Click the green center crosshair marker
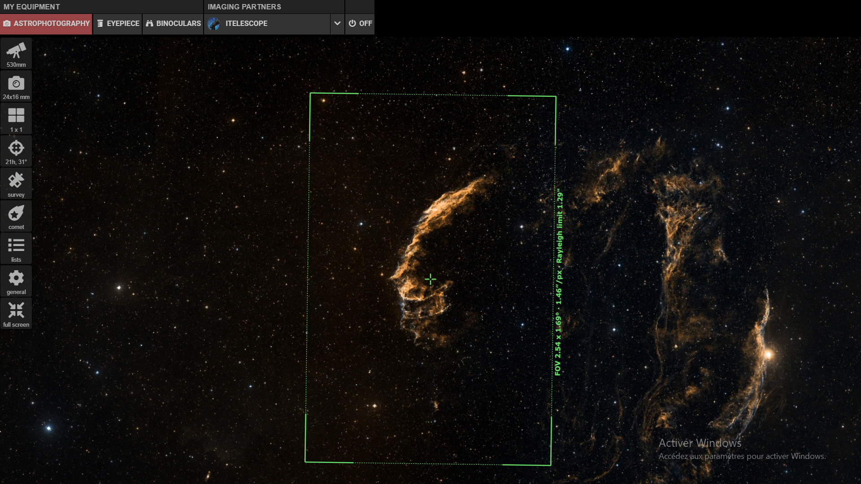Viewport: 861px width, 484px height. click(x=430, y=280)
